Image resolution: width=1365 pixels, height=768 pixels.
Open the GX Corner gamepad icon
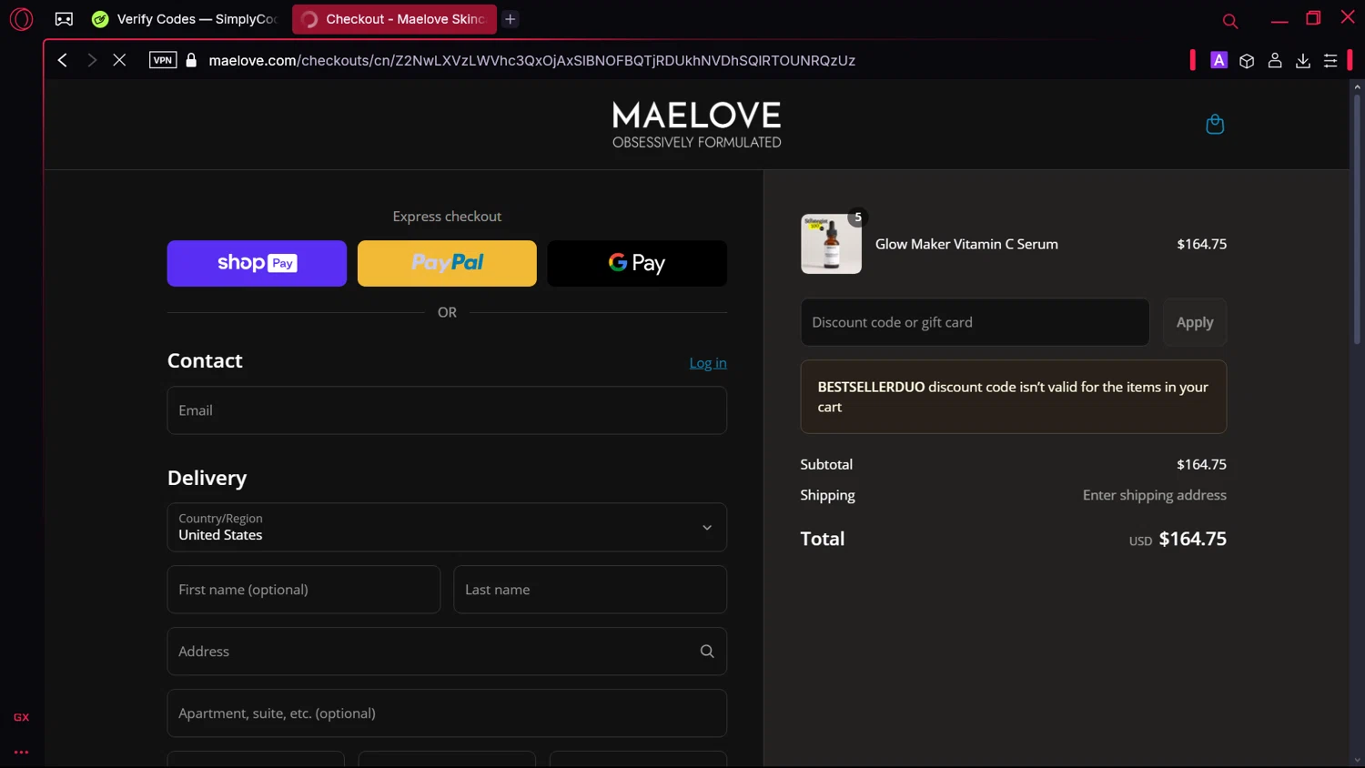(x=64, y=18)
